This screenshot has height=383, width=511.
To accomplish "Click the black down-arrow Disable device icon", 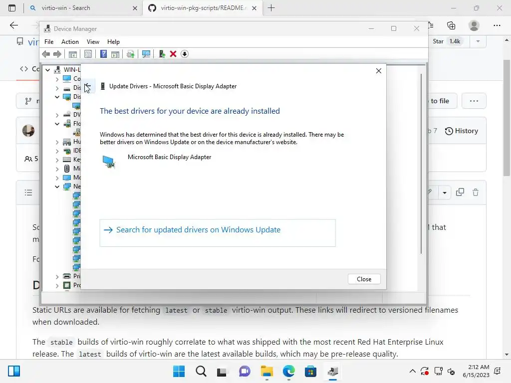I will (185, 54).
